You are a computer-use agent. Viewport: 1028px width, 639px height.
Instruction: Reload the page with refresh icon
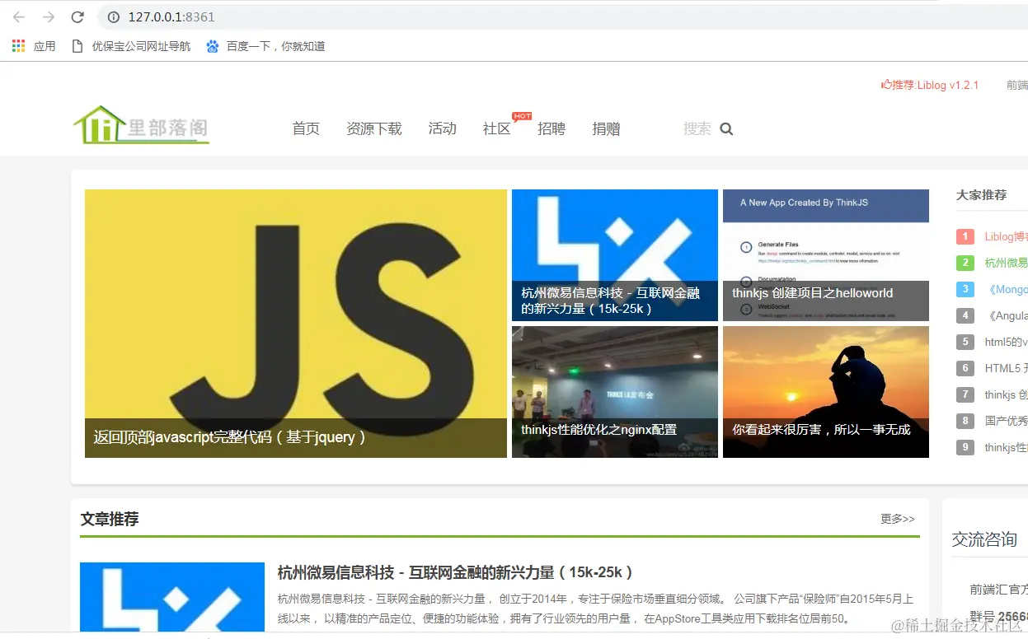pyautogui.click(x=77, y=16)
